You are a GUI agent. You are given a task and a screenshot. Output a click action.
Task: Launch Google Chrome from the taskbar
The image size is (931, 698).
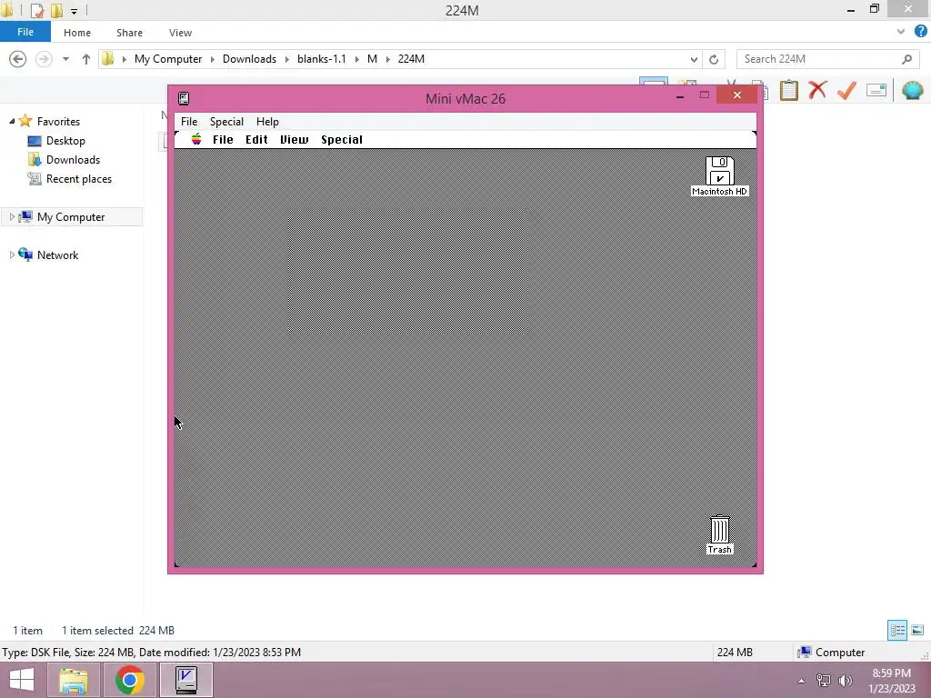[x=129, y=680]
